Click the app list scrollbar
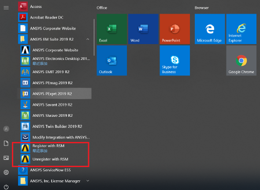Image resolution: width=260 pixels, height=190 pixels. click(94, 37)
